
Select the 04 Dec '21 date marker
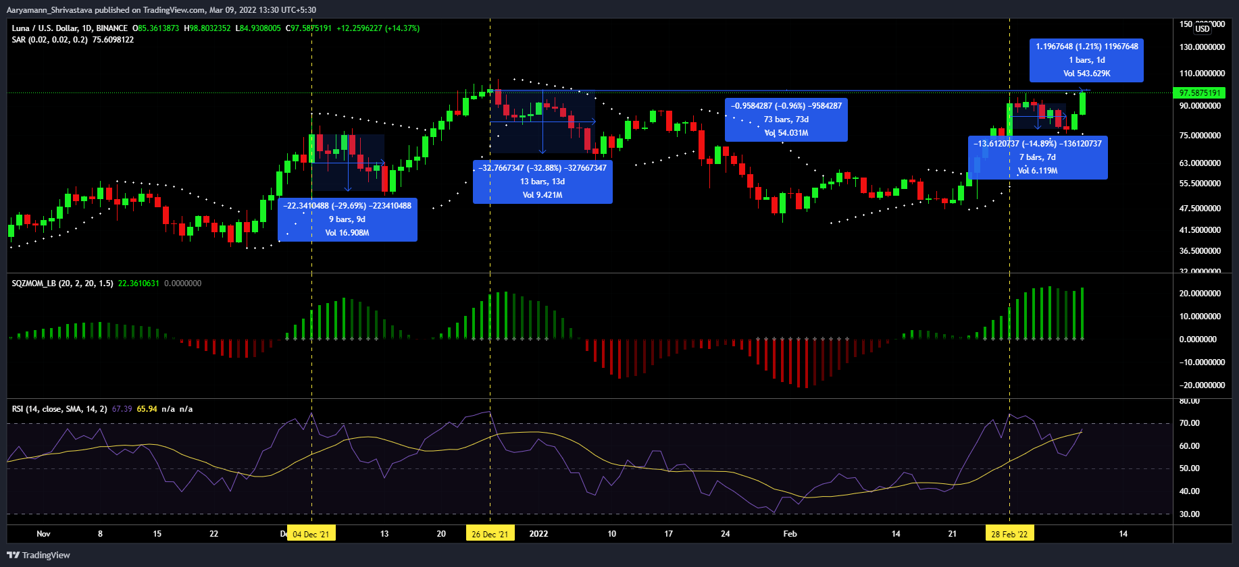311,534
